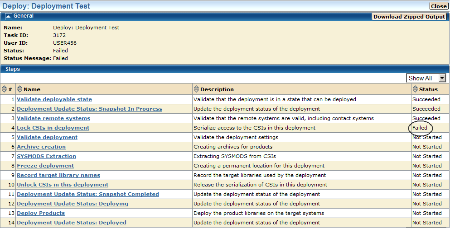This screenshot has height=228, width=450.
Task: Click Succeeded status for Validate deployable state
Action: (426, 99)
